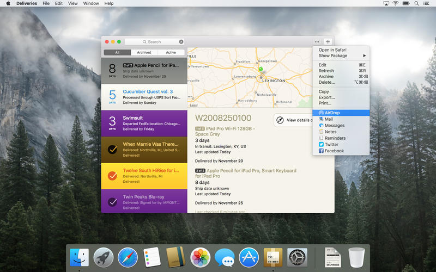Choose Export… in the context menu
Screen dimensions: 436x272
tap(341, 97)
